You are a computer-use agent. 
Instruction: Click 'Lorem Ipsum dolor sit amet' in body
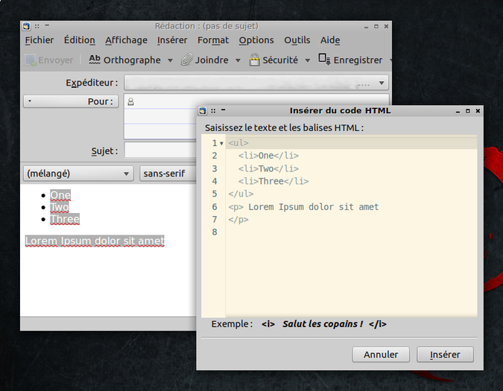(x=95, y=241)
